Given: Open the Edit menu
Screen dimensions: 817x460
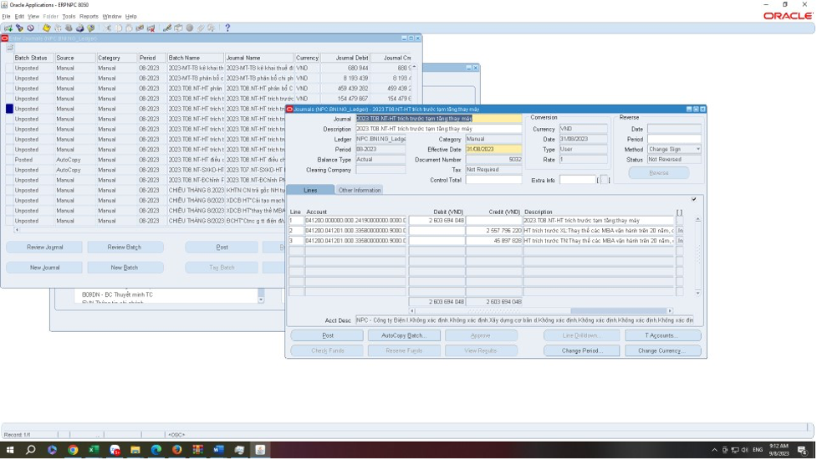Looking at the screenshot, I should pyautogui.click(x=19, y=17).
